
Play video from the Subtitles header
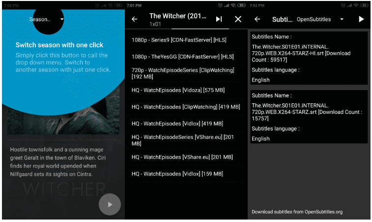click(361, 19)
